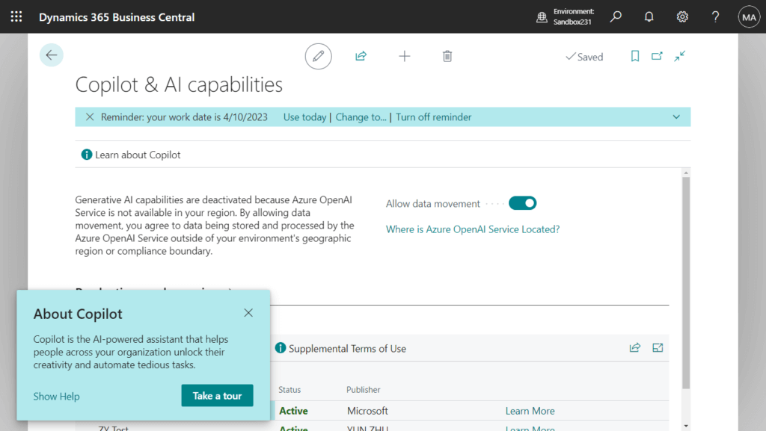
Task: Toggle the Allow data movement switch
Action: (x=522, y=203)
